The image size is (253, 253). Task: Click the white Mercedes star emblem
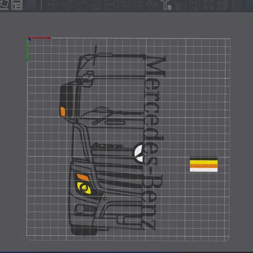(x=139, y=153)
